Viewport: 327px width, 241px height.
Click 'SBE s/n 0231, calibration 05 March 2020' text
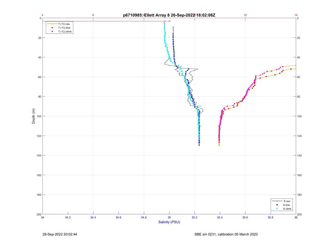click(226, 234)
